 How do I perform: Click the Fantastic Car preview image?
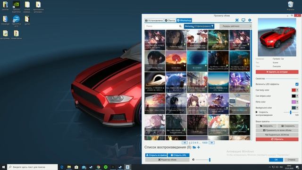[x=277, y=37]
